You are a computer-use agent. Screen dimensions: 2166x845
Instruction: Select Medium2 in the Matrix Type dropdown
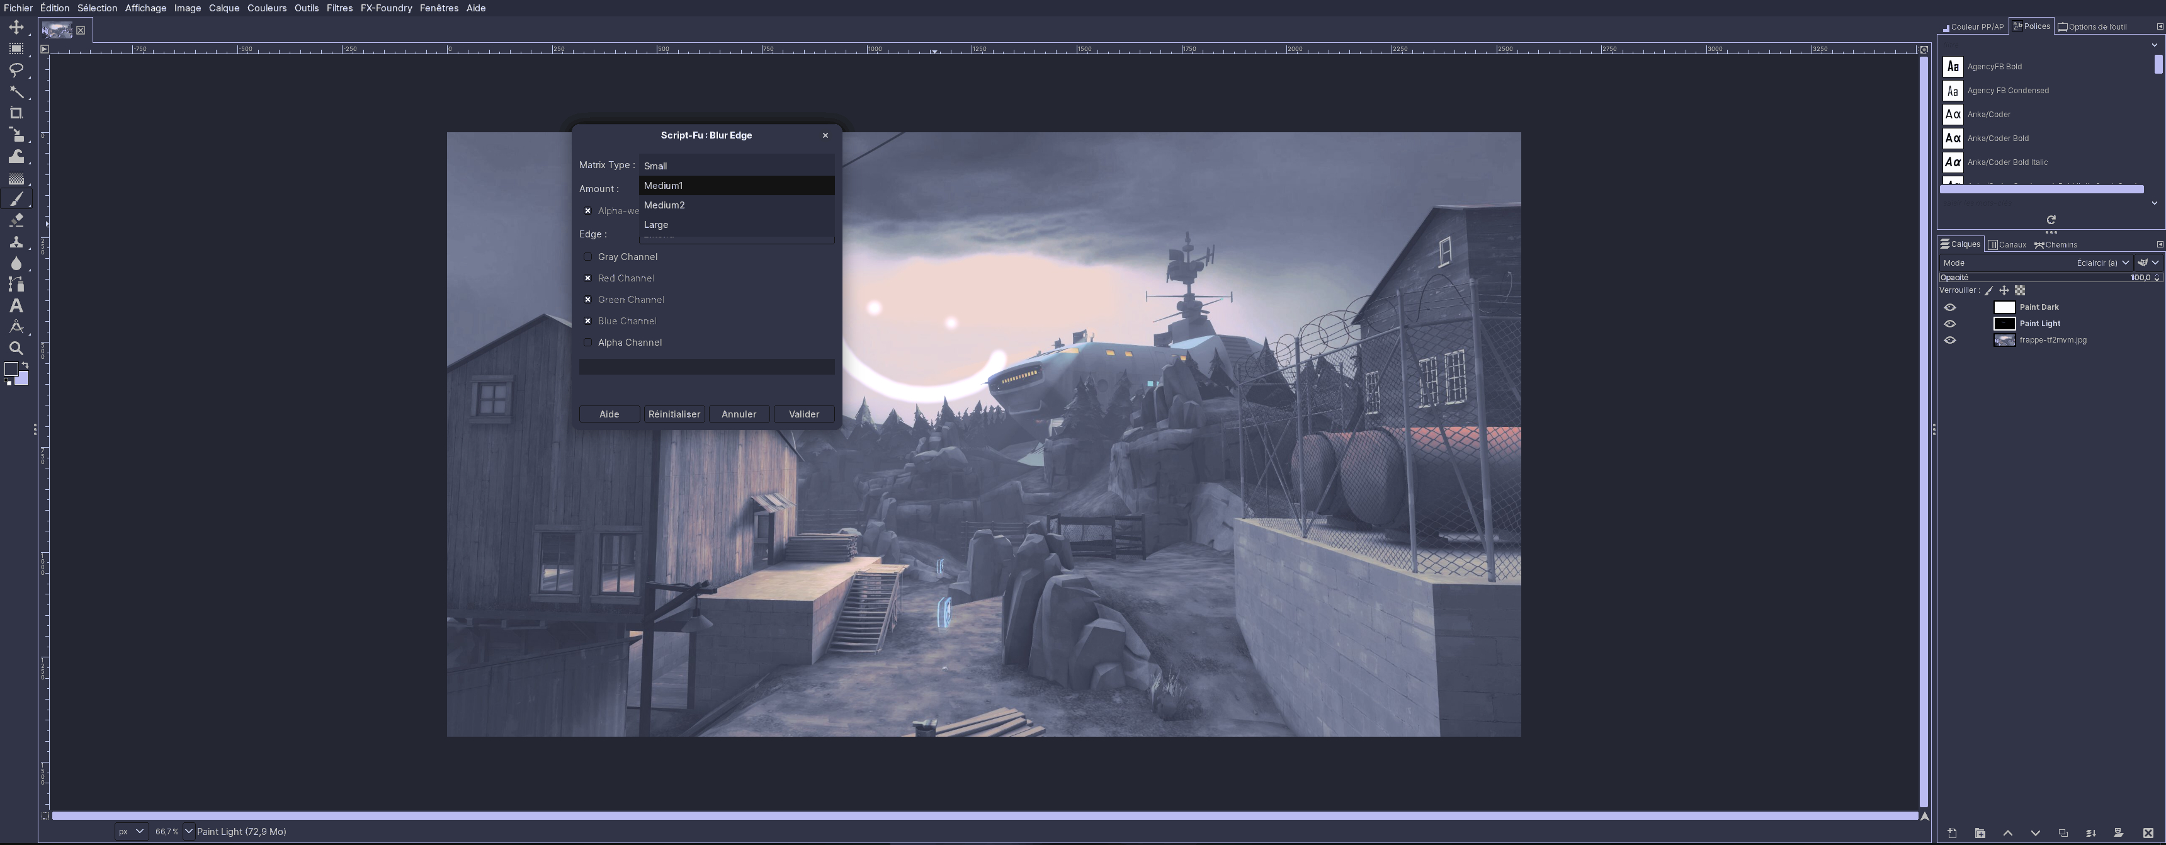tap(664, 205)
